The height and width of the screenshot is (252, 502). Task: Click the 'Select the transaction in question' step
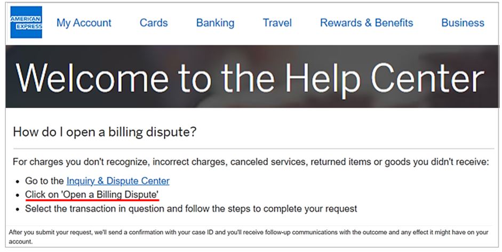point(191,208)
